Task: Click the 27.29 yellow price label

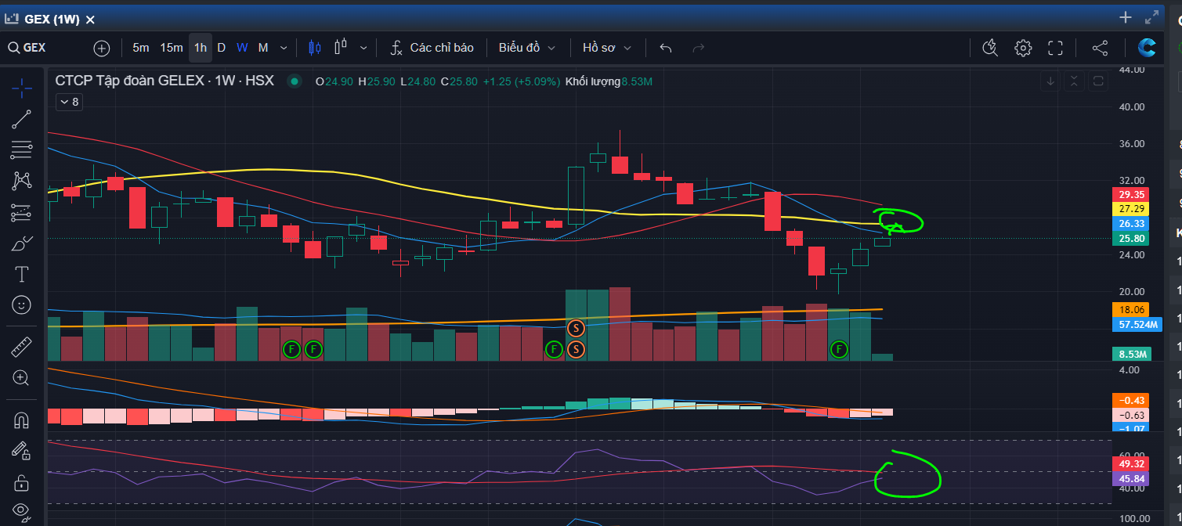Action: [x=1130, y=209]
